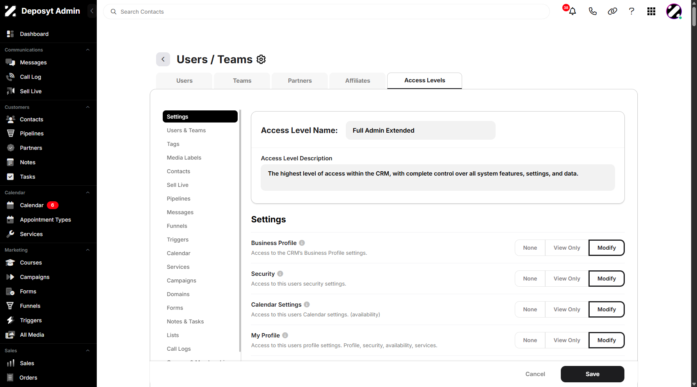This screenshot has height=387, width=697.
Task: Open the phone dialer icon
Action: click(x=592, y=11)
